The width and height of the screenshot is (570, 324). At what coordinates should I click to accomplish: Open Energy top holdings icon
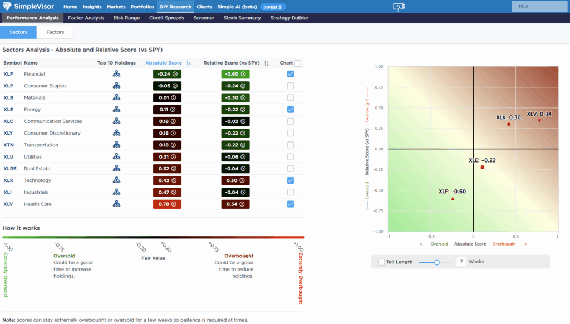click(116, 109)
